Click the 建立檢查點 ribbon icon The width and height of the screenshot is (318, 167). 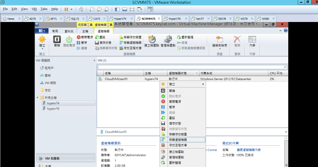pos(152,42)
